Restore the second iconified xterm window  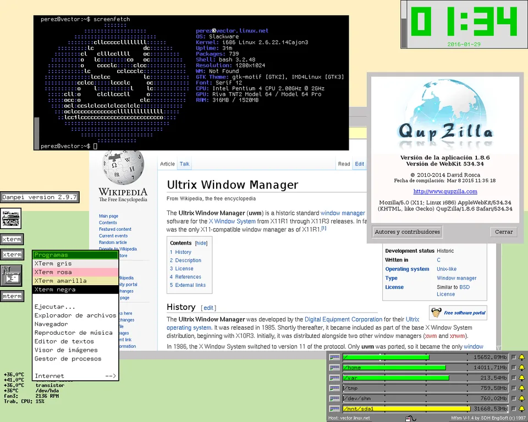(12, 254)
